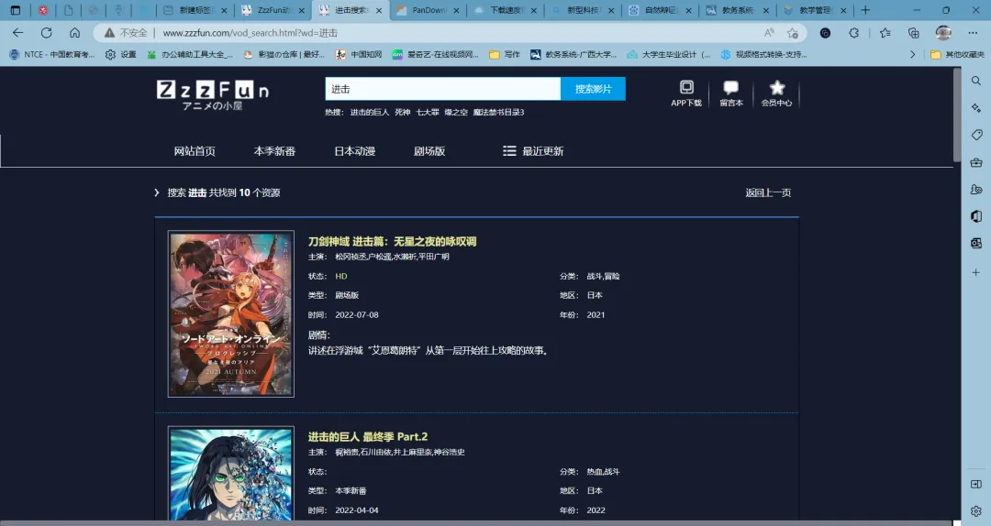991x526 pixels.
Task: Click the 搜索影片 search button
Action: point(593,89)
